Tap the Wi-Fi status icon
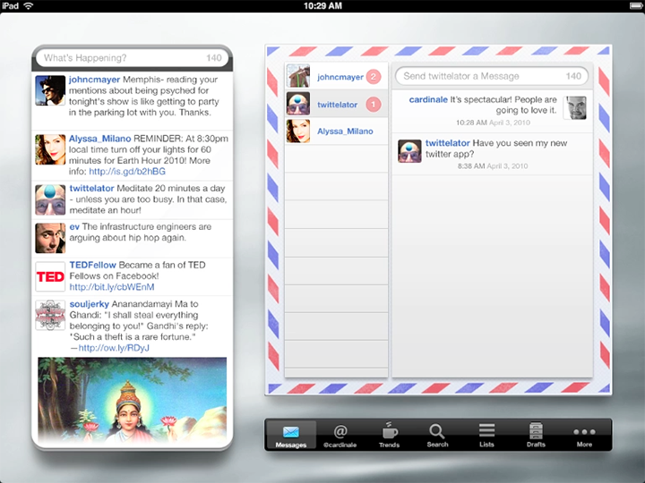Screen dimensions: 645x483 28,5
